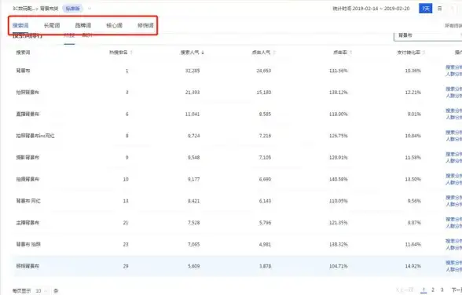The height and width of the screenshot is (295, 462).
Task: Click the 摄影背景布 keyword cell
Action: [27, 158]
